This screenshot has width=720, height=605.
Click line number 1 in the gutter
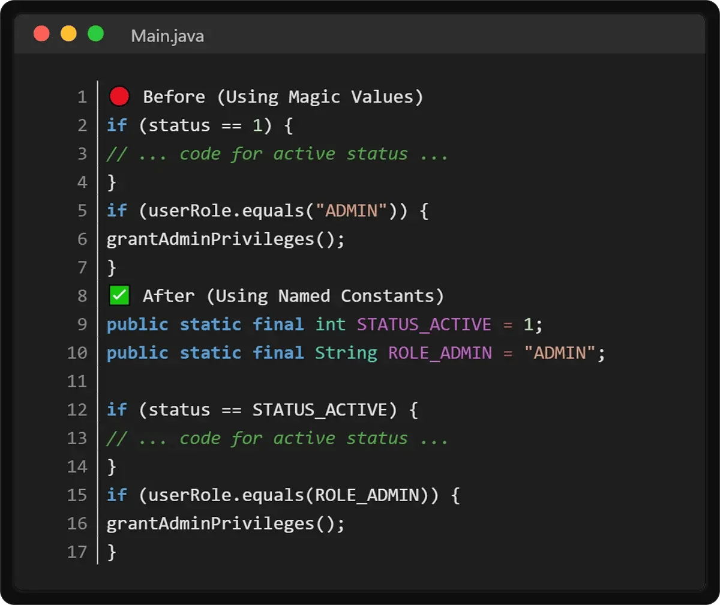82,97
